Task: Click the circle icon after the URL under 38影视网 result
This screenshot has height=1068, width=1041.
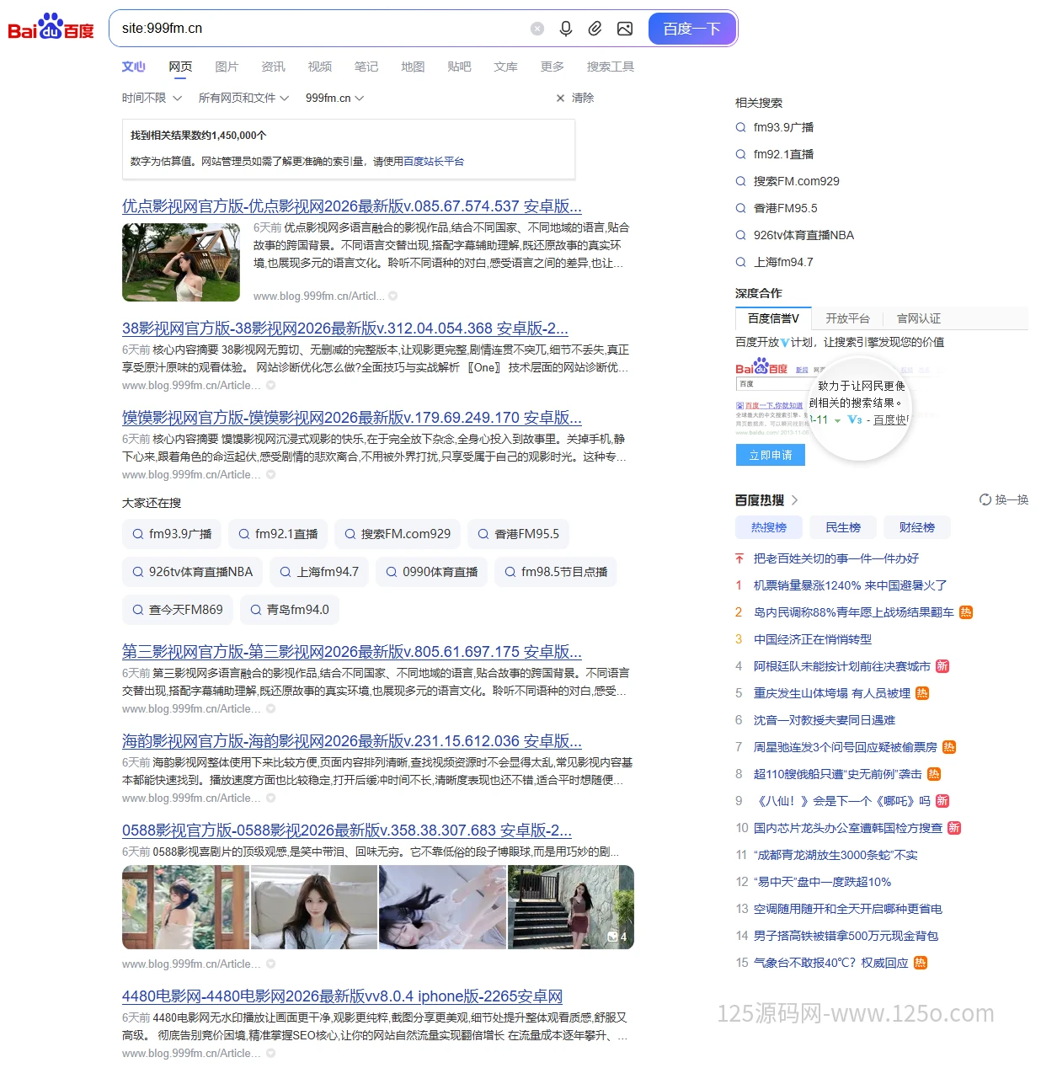Action: 271,385
